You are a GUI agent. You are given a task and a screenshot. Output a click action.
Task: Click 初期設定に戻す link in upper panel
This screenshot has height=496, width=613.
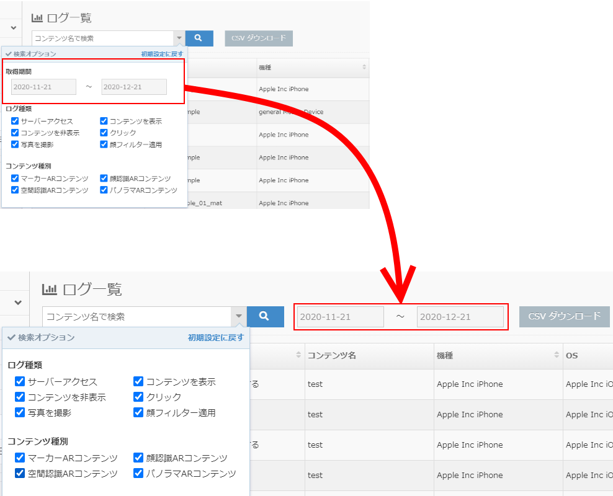tap(162, 54)
